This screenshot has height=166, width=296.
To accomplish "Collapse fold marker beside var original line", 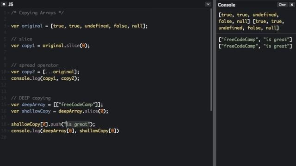I will [x=8, y=26].
